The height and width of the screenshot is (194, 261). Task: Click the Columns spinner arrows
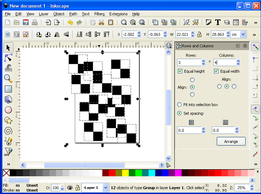(238, 63)
